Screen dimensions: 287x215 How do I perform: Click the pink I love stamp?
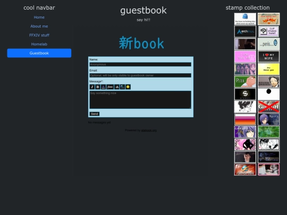[245, 56]
